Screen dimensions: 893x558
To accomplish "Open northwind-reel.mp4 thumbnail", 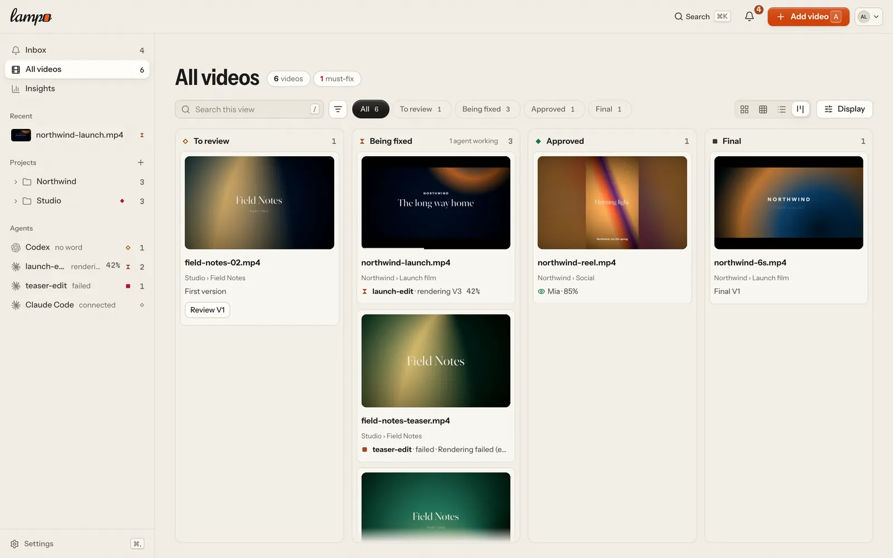I will click(612, 203).
